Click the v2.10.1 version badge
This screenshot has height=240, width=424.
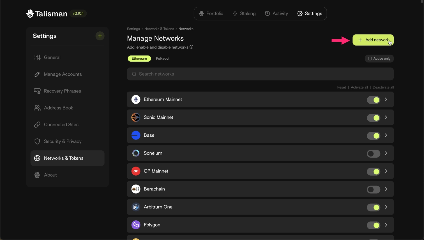[78, 13]
